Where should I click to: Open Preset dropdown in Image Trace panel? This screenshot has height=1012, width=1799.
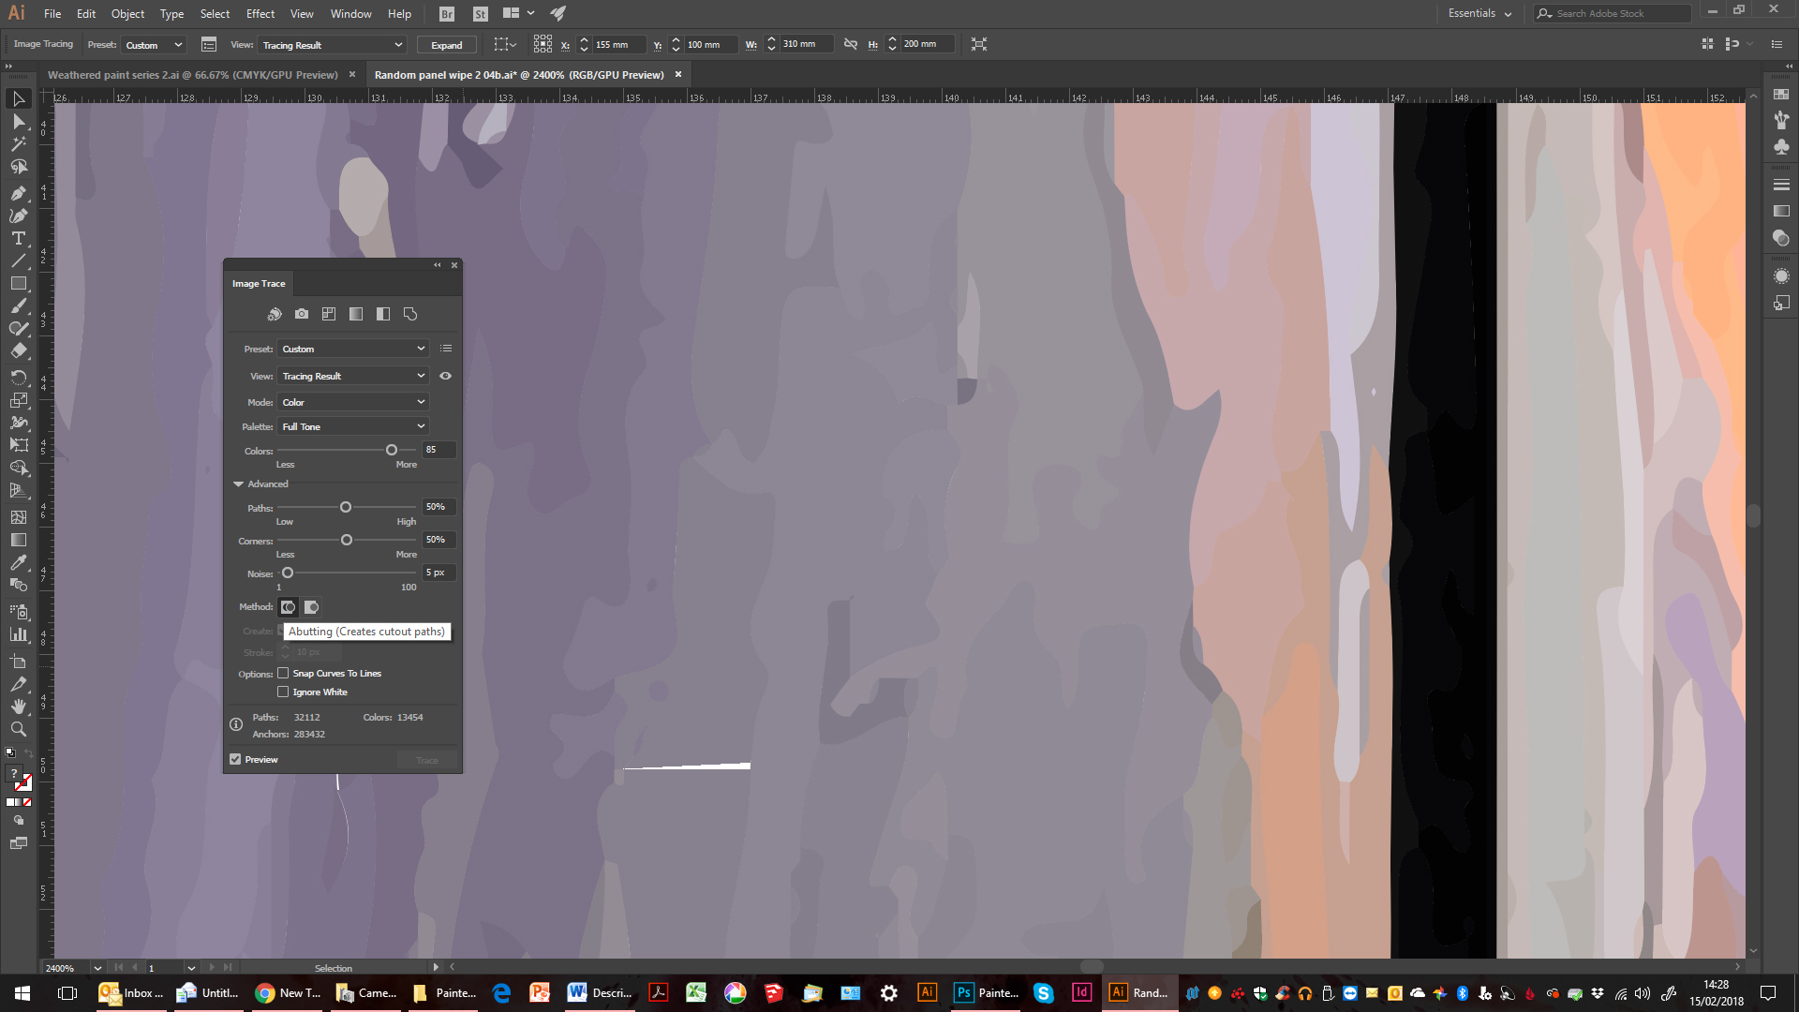coord(353,349)
